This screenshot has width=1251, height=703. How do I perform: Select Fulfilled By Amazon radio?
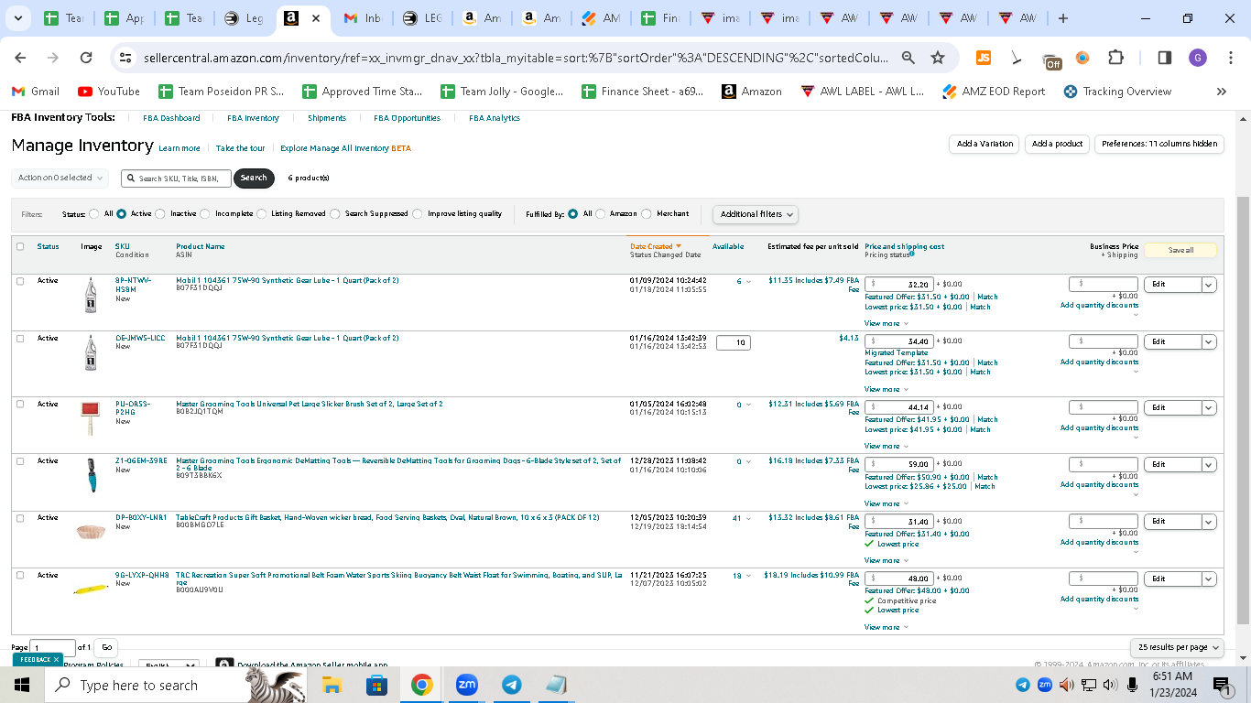click(601, 214)
